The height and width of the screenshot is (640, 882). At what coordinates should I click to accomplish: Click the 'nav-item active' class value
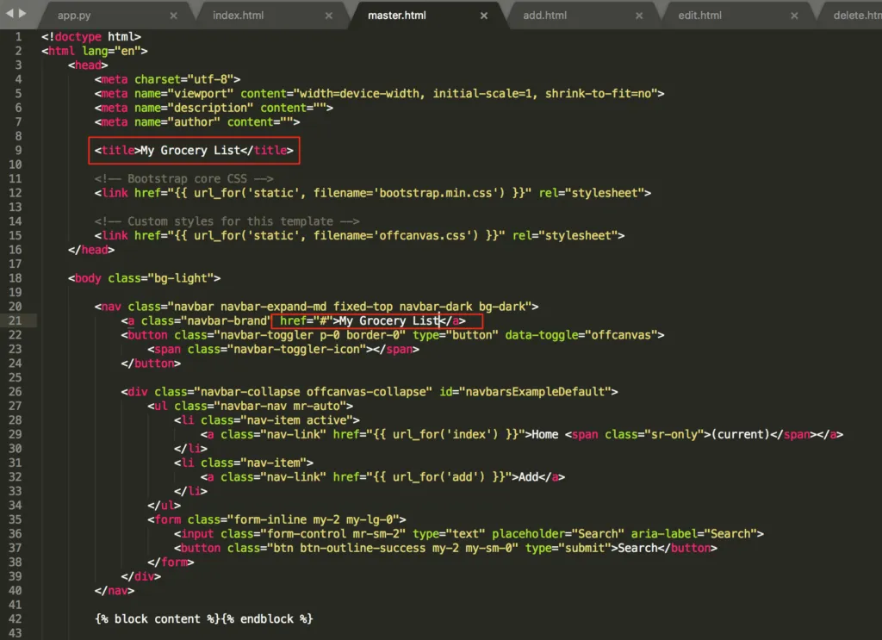294,420
